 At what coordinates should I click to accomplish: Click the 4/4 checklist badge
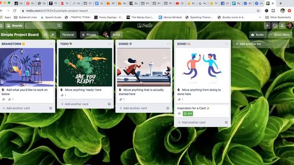coord(188,114)
